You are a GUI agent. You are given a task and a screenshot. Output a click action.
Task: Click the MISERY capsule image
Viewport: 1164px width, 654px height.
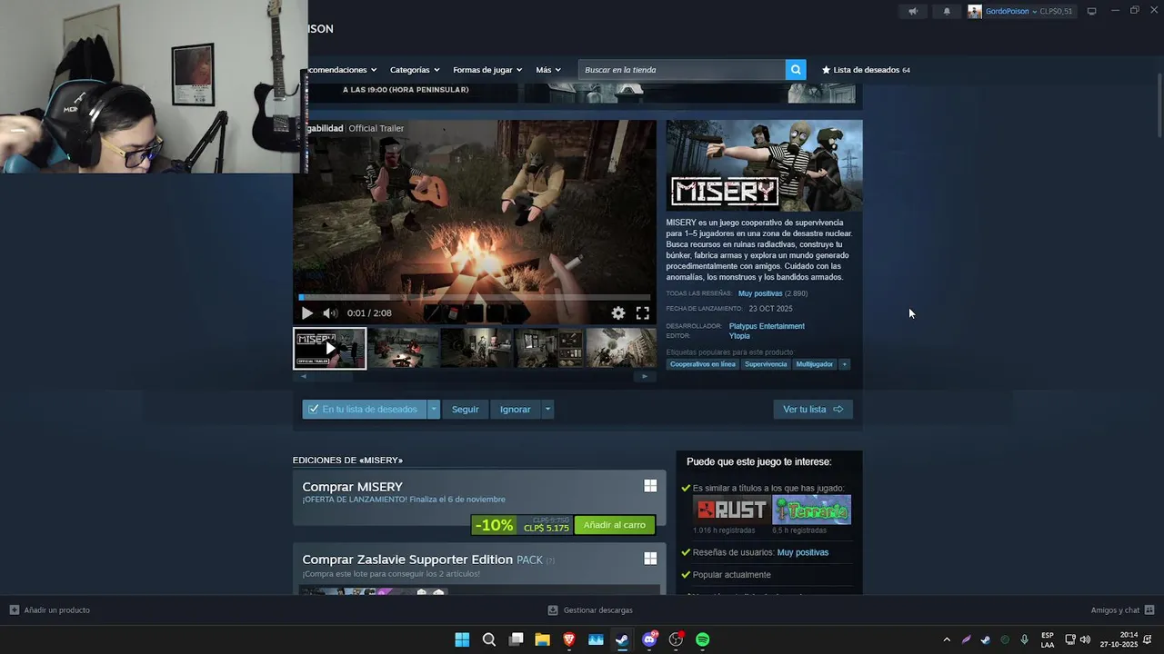click(x=764, y=165)
